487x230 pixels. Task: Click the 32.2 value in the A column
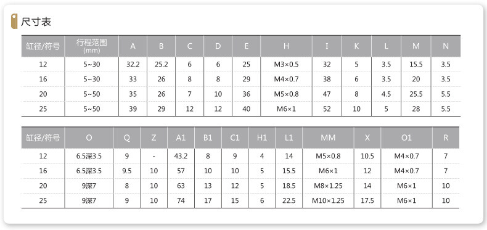point(133,64)
